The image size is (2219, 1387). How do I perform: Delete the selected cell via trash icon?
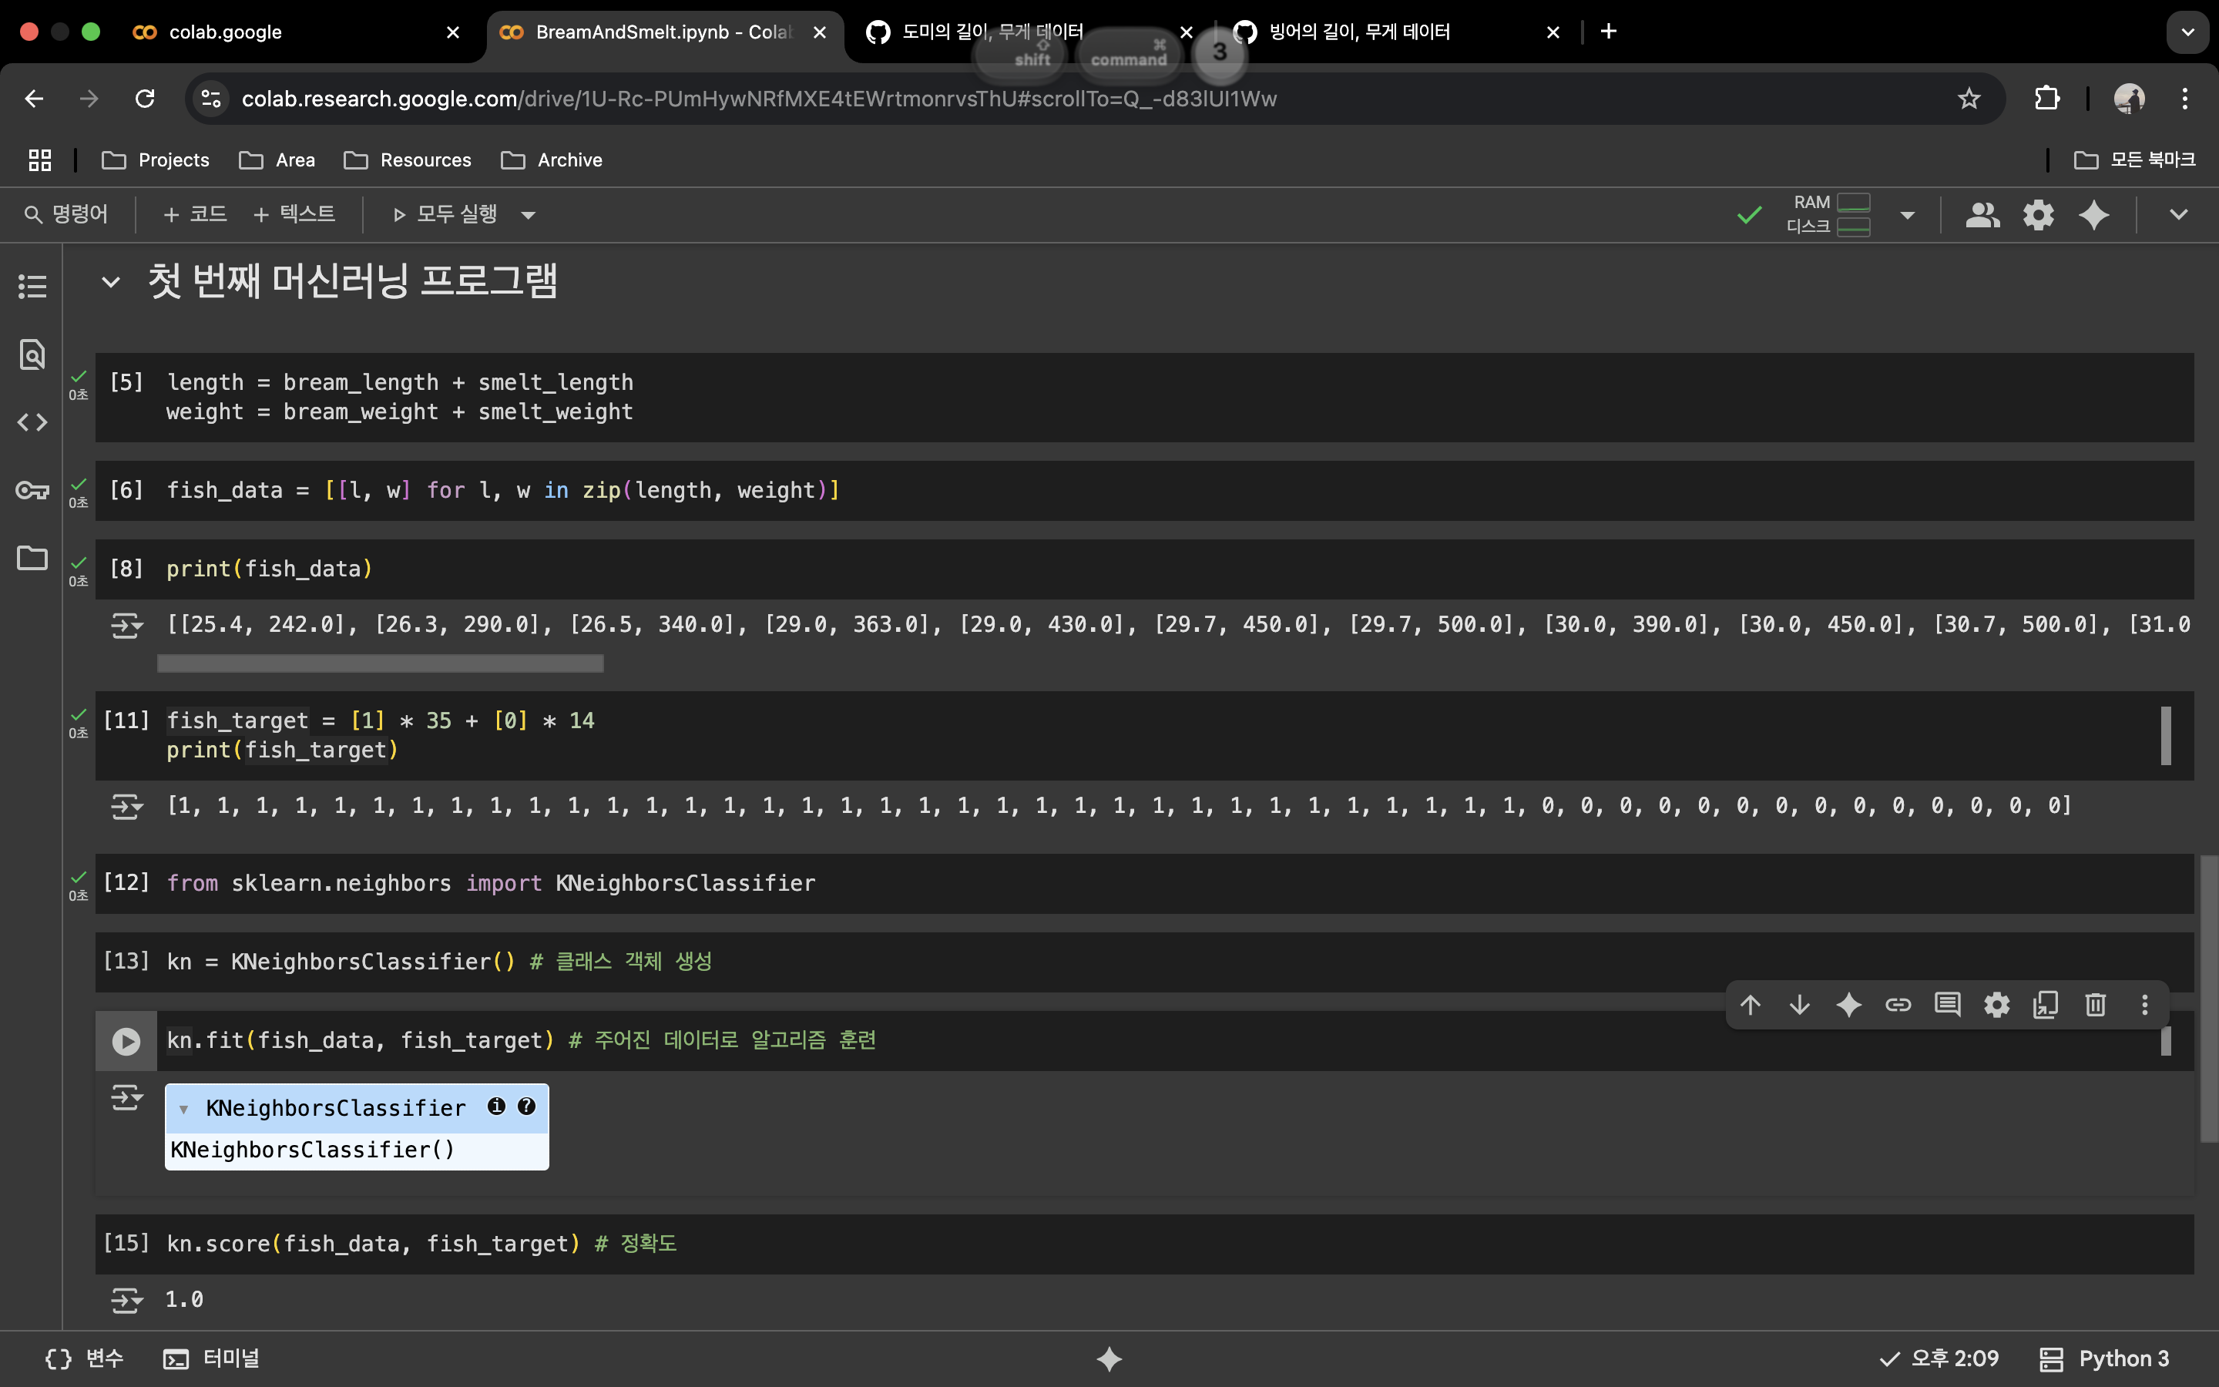[x=2094, y=1005]
